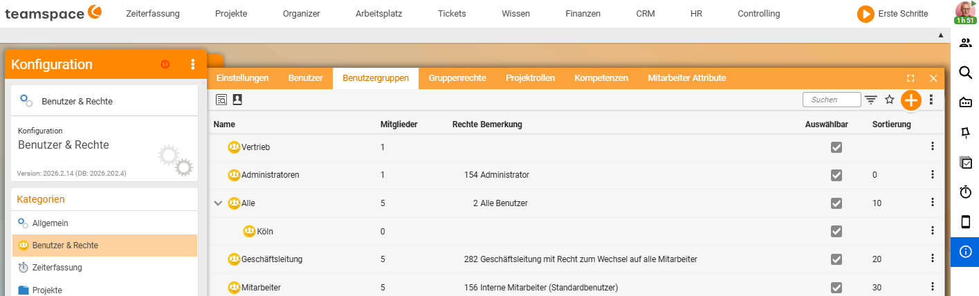979x296 pixels.
Task: Toggle Auswählbar checkbox for Vertrieb
Action: [836, 147]
